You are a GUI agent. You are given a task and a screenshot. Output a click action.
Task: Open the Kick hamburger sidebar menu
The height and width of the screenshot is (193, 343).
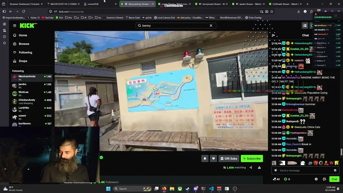pos(14,25)
